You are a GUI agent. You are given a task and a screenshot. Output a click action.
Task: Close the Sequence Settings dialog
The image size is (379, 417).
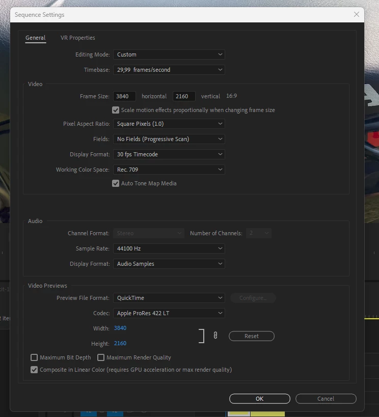357,14
